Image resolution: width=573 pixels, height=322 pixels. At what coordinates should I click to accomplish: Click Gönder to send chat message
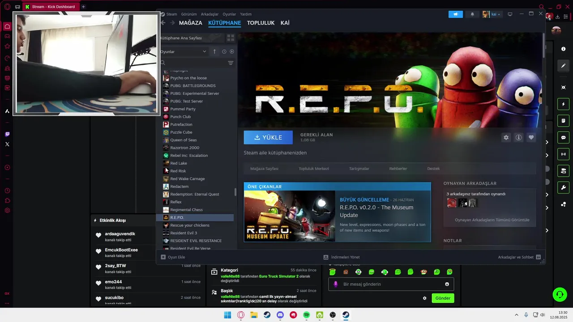tap(443, 298)
